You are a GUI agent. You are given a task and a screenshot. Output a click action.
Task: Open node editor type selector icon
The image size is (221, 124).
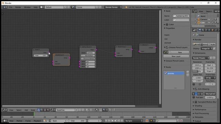click(5, 110)
